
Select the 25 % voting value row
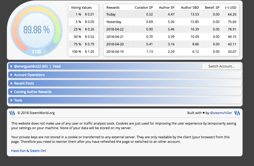tap(83, 29)
